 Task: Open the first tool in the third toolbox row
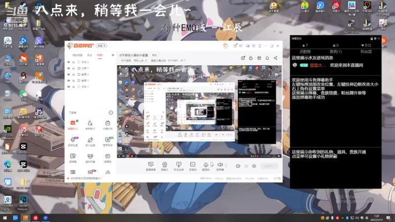[73, 158]
